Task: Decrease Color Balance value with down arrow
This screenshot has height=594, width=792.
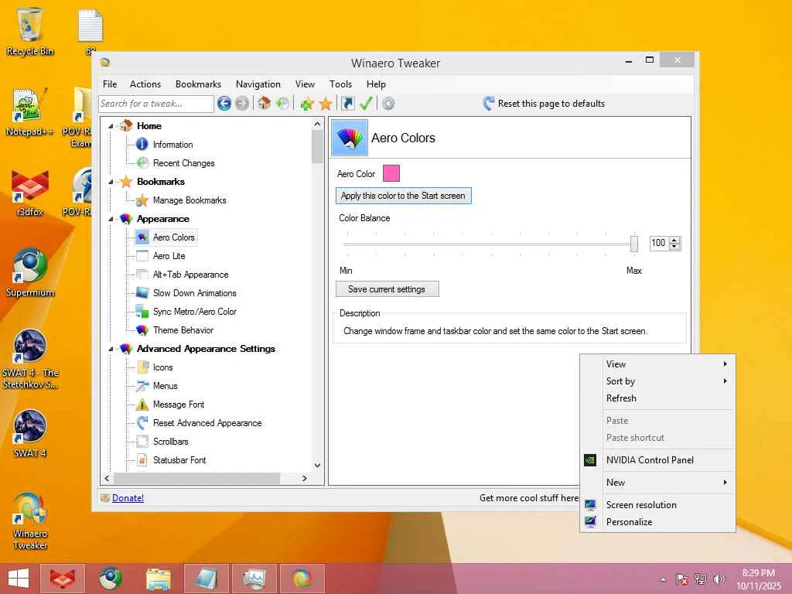Action: pos(674,247)
